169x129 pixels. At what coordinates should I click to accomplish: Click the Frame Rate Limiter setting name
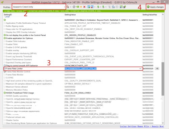pos(14,69)
